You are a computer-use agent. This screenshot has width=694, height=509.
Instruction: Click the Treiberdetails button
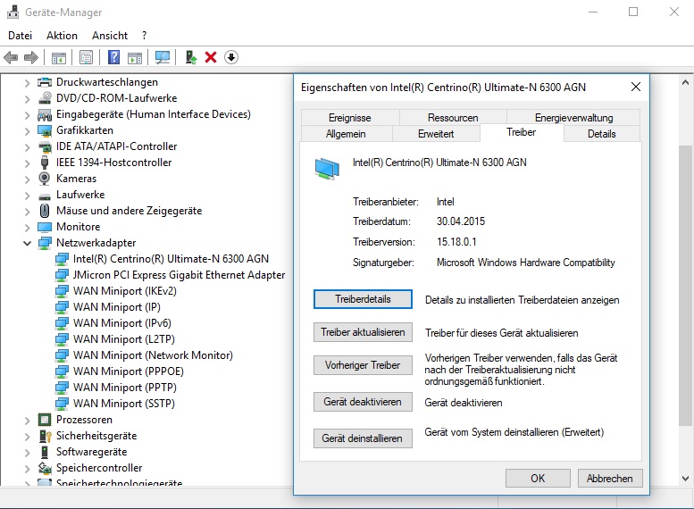[x=363, y=299]
